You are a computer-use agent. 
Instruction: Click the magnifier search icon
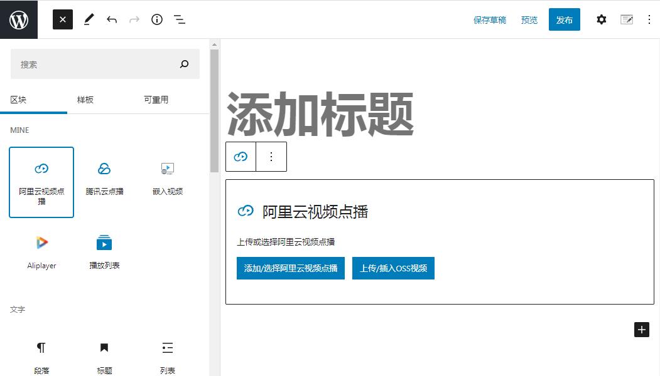coord(184,64)
